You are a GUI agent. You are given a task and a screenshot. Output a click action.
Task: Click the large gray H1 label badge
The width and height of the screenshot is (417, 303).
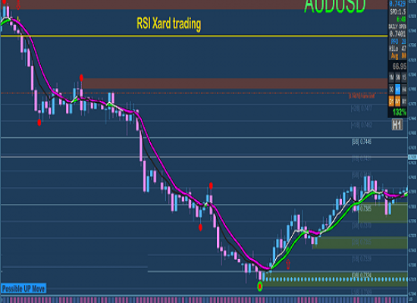click(x=397, y=125)
